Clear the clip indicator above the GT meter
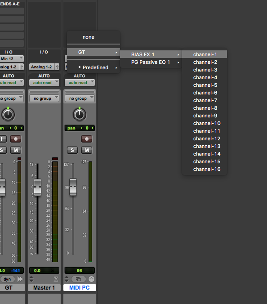 coord(19,159)
